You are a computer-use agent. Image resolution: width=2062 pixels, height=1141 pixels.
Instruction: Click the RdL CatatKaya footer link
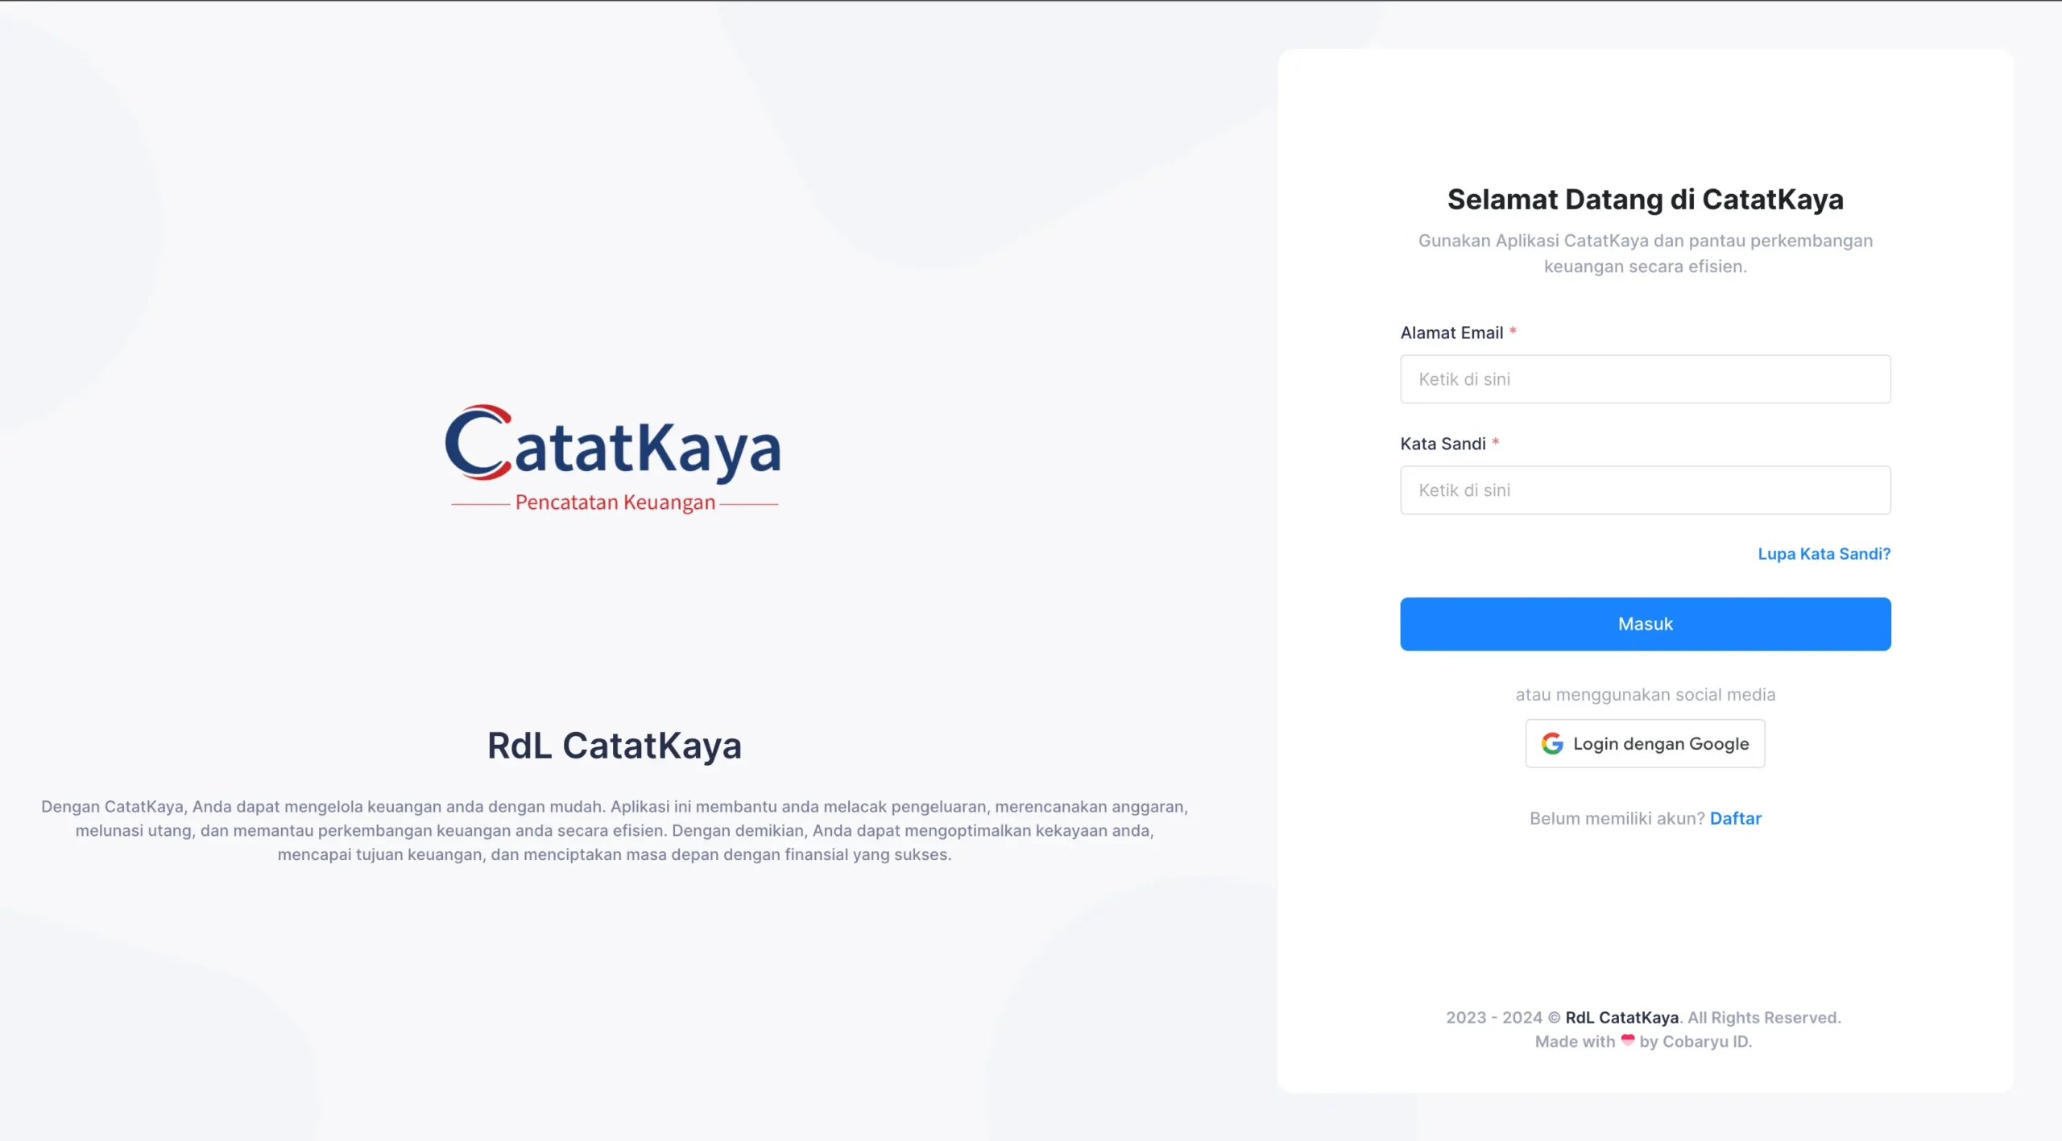point(1621,1018)
